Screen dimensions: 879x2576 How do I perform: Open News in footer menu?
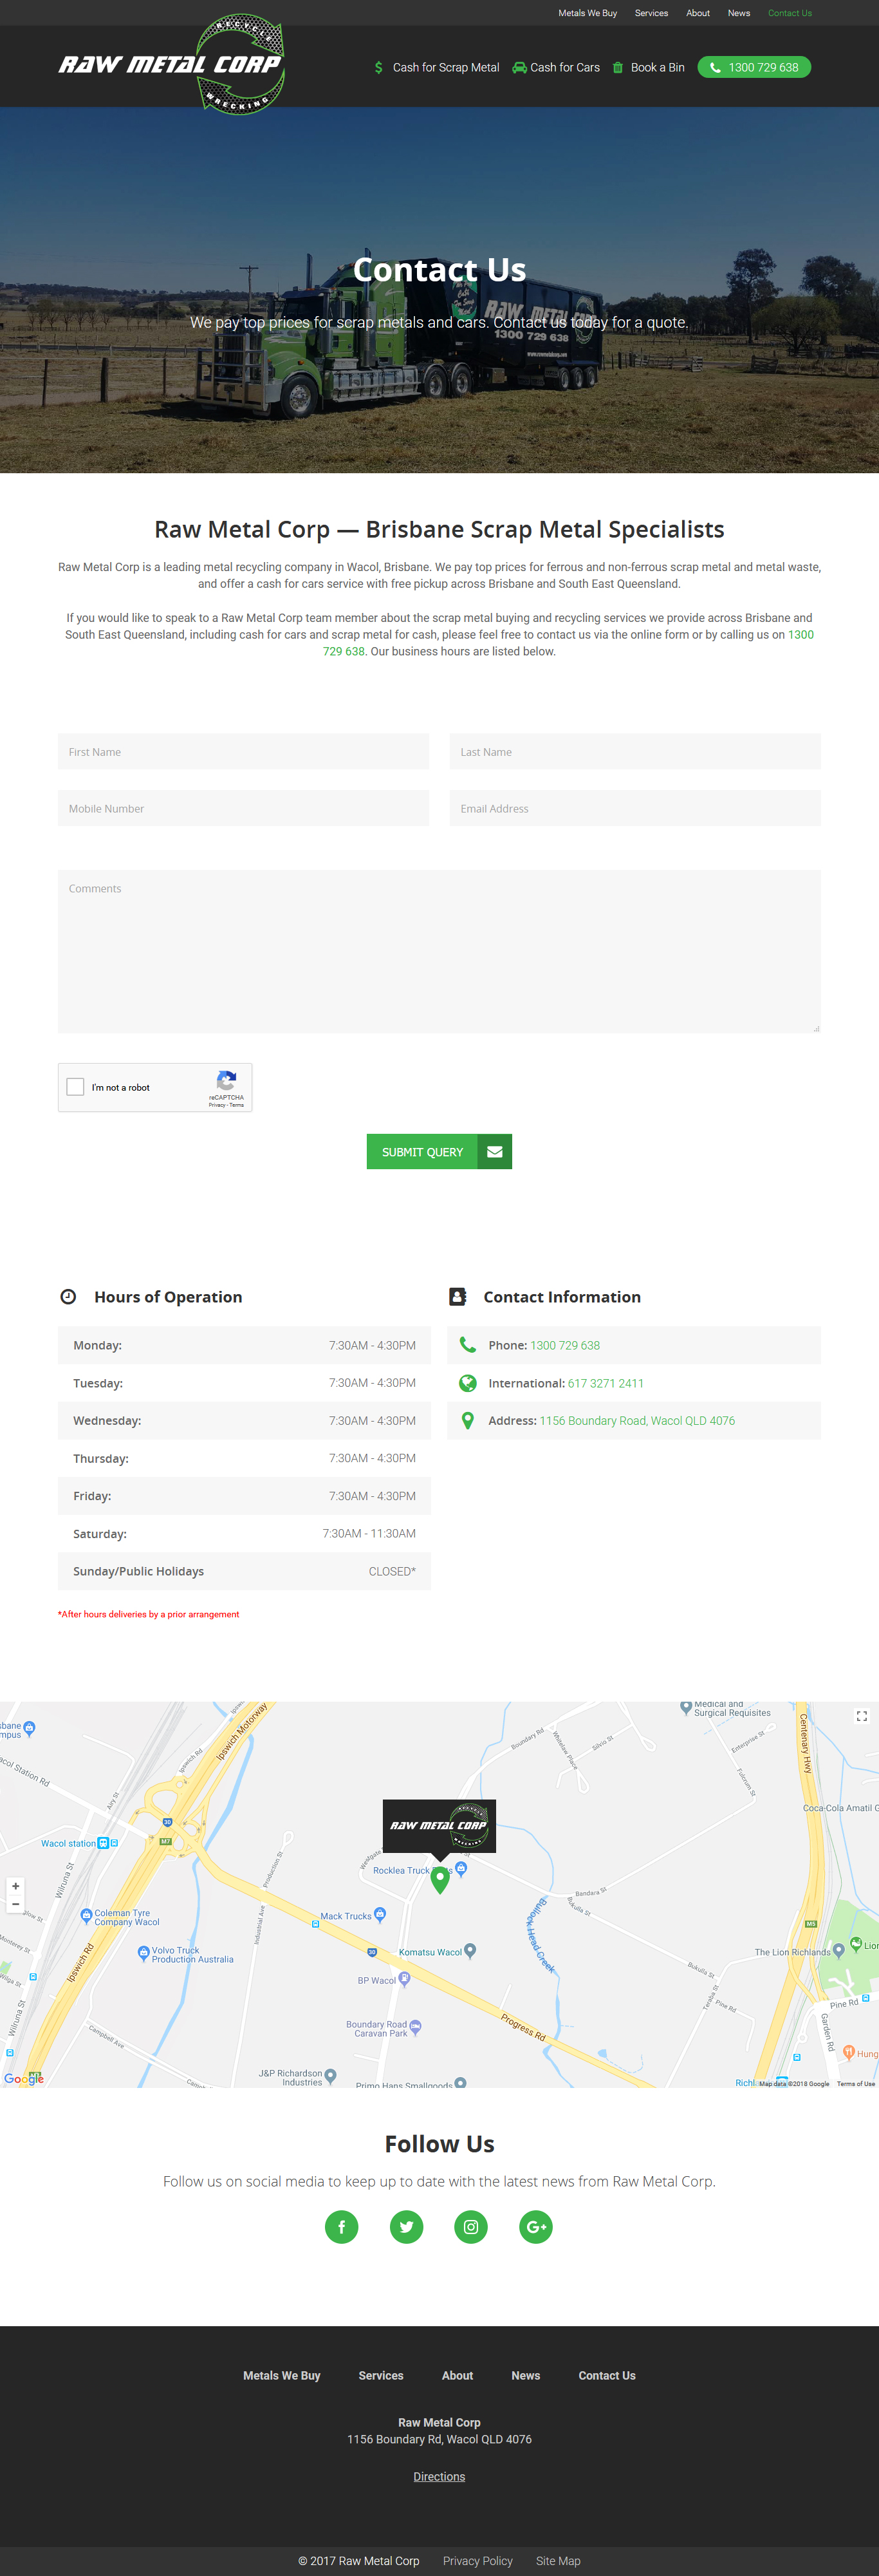tap(525, 2376)
